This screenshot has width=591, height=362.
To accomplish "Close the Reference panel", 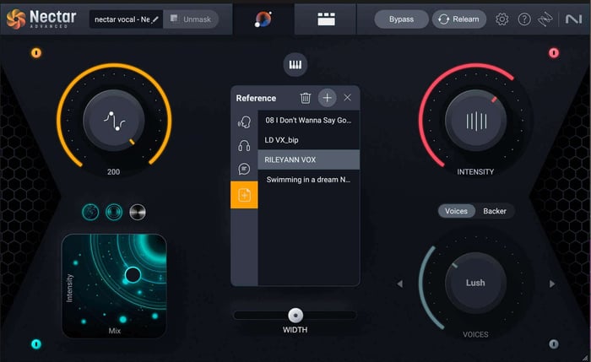I will click(x=348, y=98).
